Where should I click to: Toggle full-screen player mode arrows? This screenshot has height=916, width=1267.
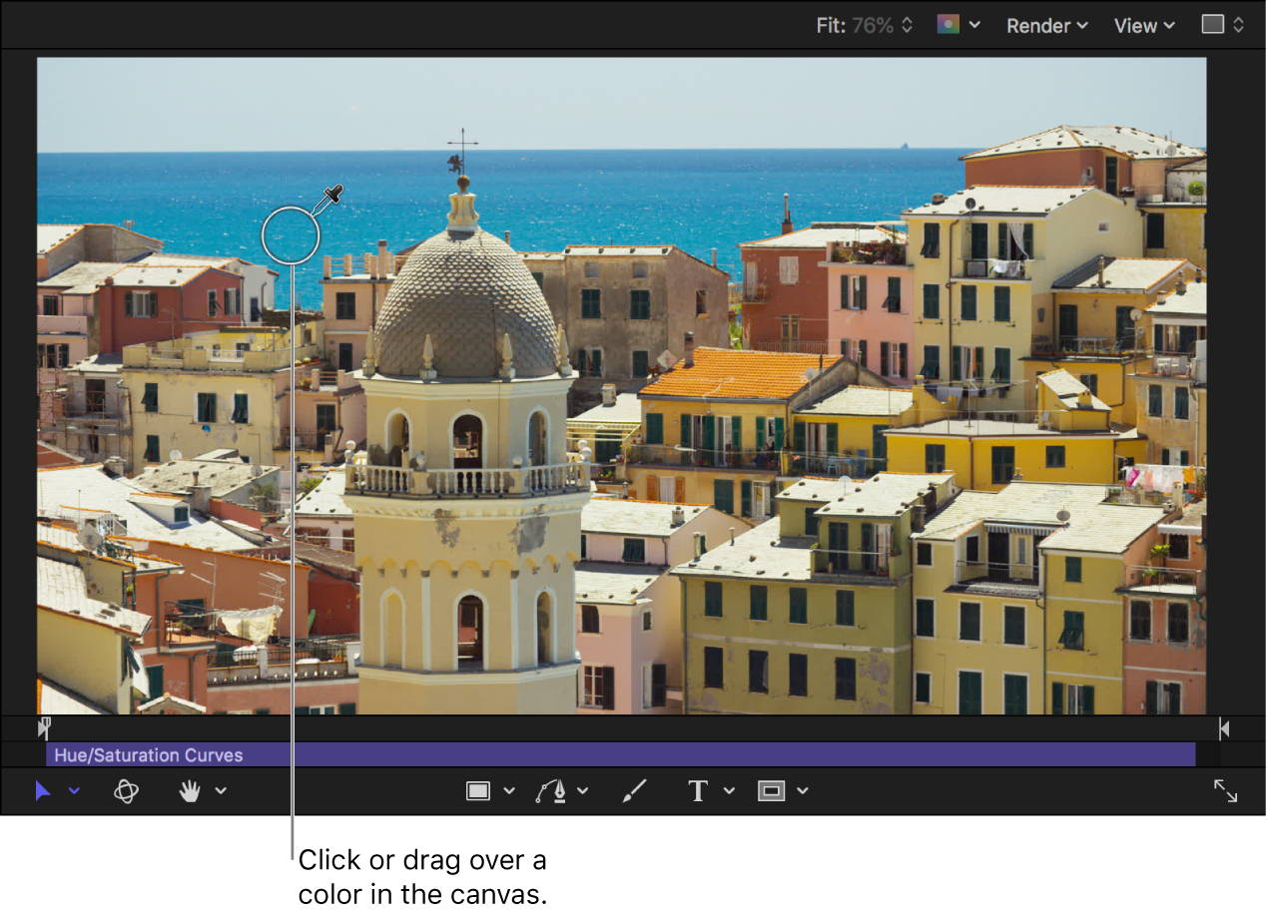[x=1225, y=791]
